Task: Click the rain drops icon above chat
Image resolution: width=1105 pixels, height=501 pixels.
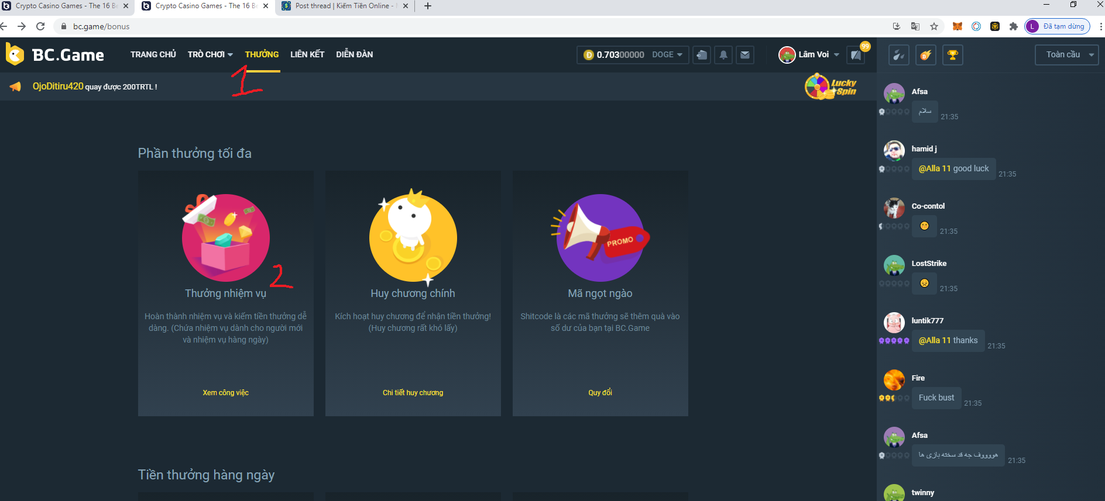Action: [898, 55]
